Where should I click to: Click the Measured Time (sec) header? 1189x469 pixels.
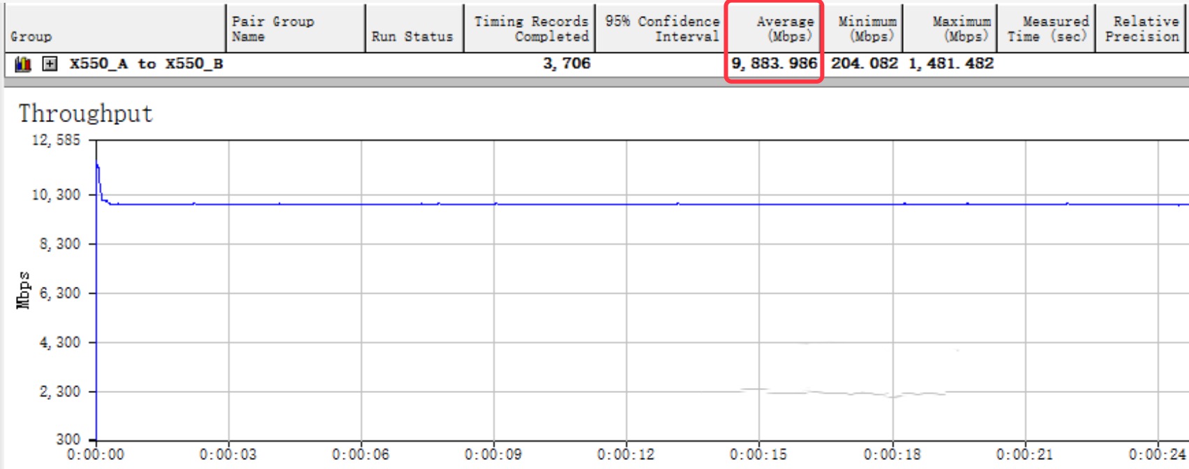click(1047, 29)
